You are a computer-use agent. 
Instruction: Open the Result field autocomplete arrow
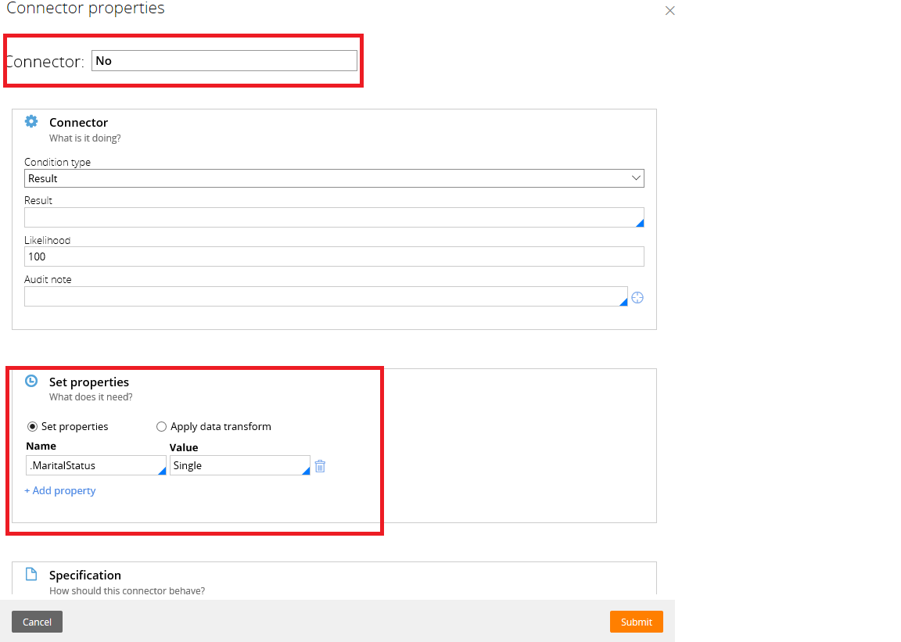[x=640, y=223]
